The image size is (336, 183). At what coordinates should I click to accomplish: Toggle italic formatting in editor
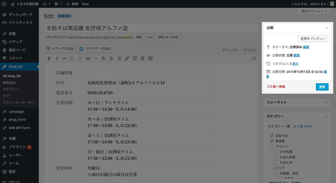(57, 58)
